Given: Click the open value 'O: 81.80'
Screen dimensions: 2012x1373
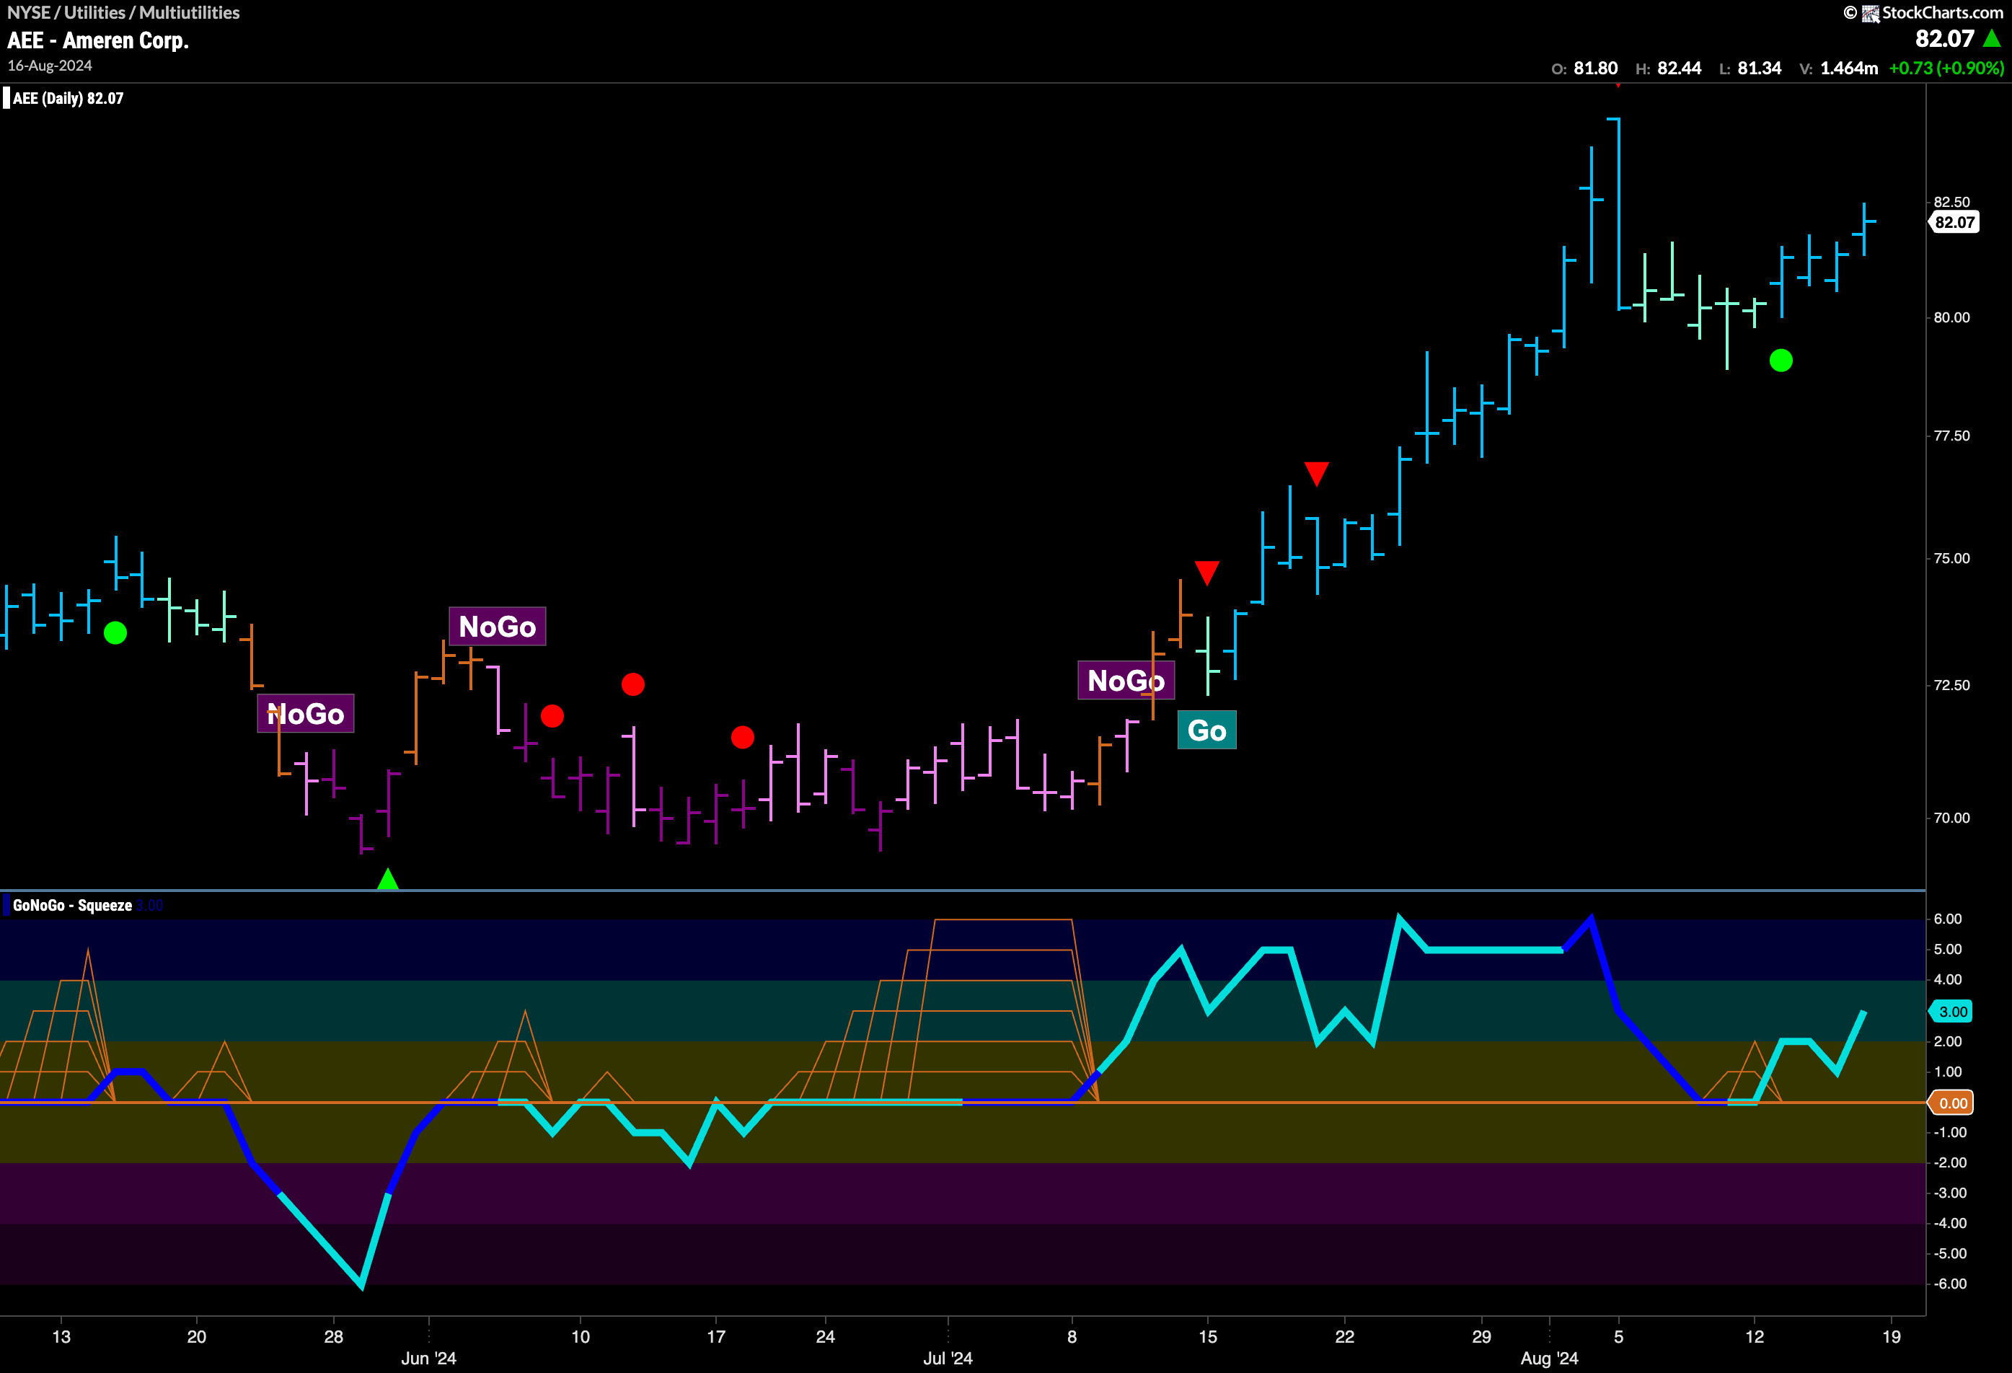Looking at the screenshot, I should pos(1584,68).
